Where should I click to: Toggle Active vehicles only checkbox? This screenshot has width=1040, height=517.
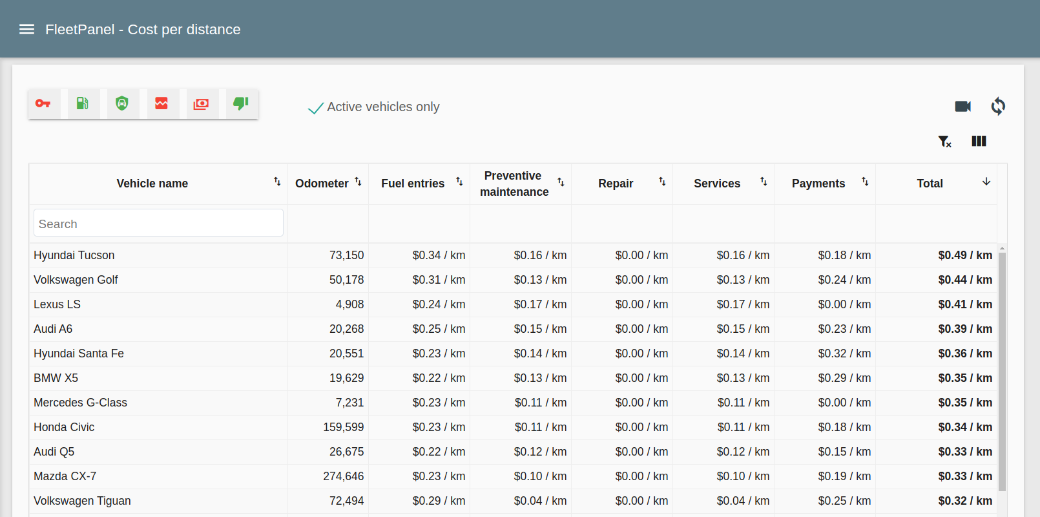(x=316, y=107)
